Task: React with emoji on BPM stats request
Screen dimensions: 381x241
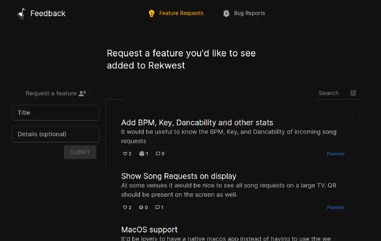Action: 141,154
